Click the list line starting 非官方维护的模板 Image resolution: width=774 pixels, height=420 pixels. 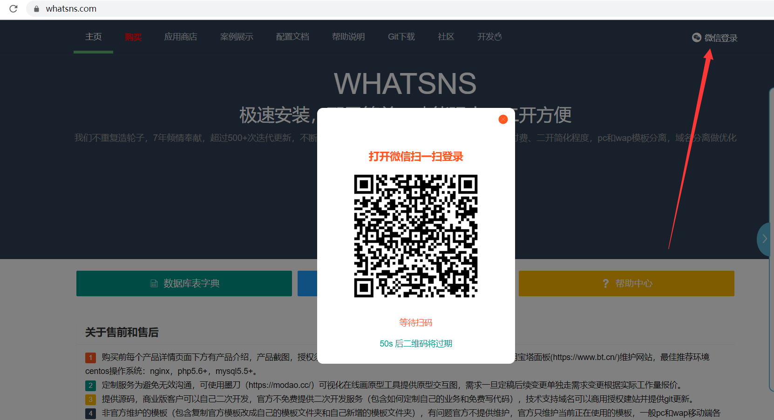click(x=411, y=413)
